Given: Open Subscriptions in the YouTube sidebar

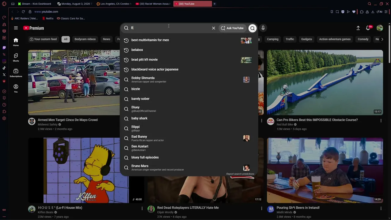Looking at the screenshot, I should [x=16, y=73].
